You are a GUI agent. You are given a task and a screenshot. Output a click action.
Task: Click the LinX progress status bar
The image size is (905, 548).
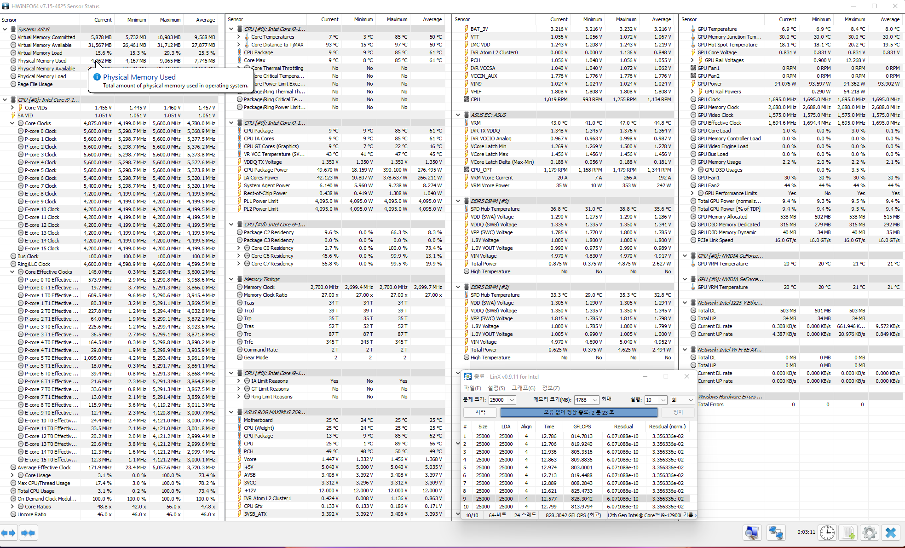coord(579,412)
